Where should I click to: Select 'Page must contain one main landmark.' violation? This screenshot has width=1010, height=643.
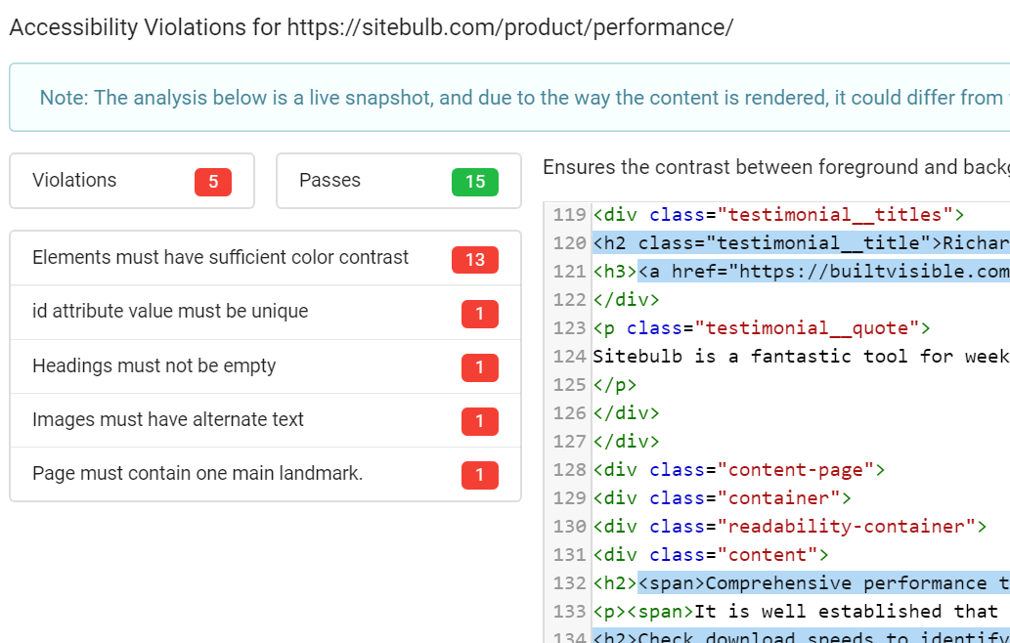pos(265,474)
